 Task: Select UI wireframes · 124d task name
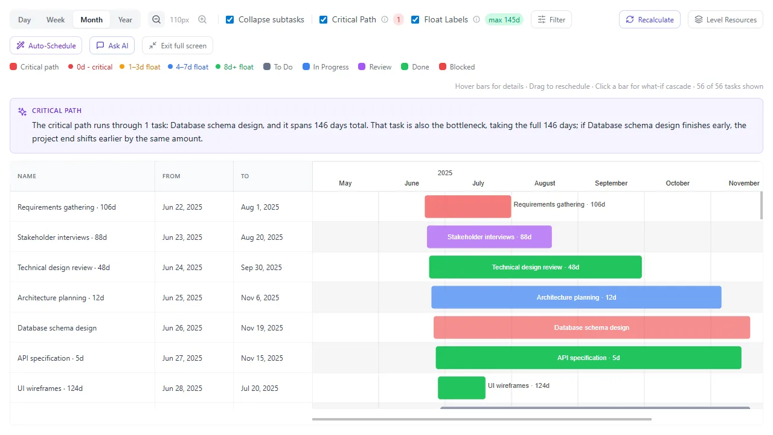click(x=50, y=388)
